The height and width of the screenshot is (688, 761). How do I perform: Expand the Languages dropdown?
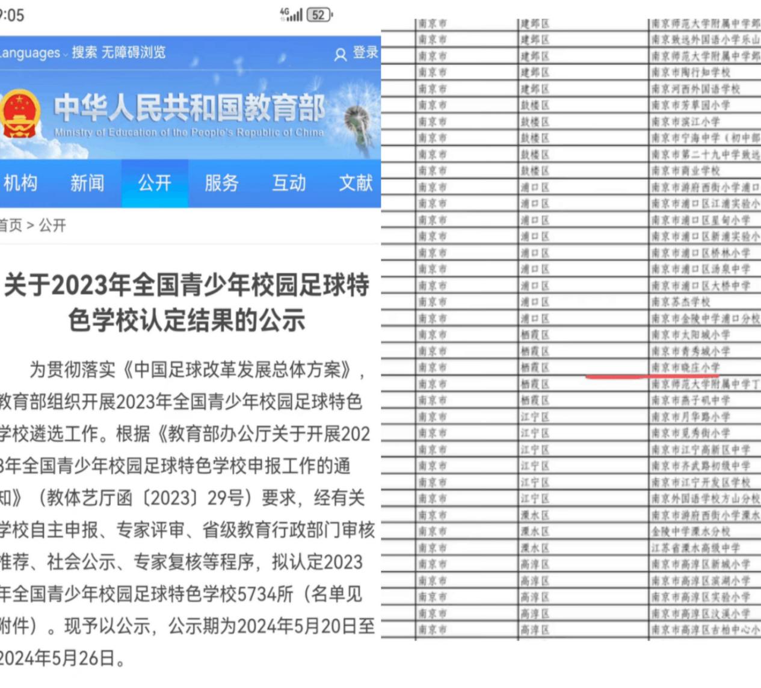pos(33,53)
